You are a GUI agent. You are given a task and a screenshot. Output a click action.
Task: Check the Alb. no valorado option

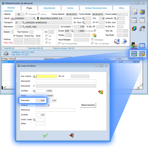click(x=93, y=43)
